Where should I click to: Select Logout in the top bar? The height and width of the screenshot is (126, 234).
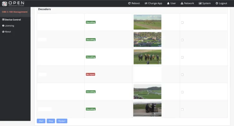[x=221, y=3]
